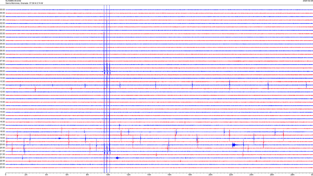Select the 14:30 time row label
313x176 pixels.
[2, 109]
